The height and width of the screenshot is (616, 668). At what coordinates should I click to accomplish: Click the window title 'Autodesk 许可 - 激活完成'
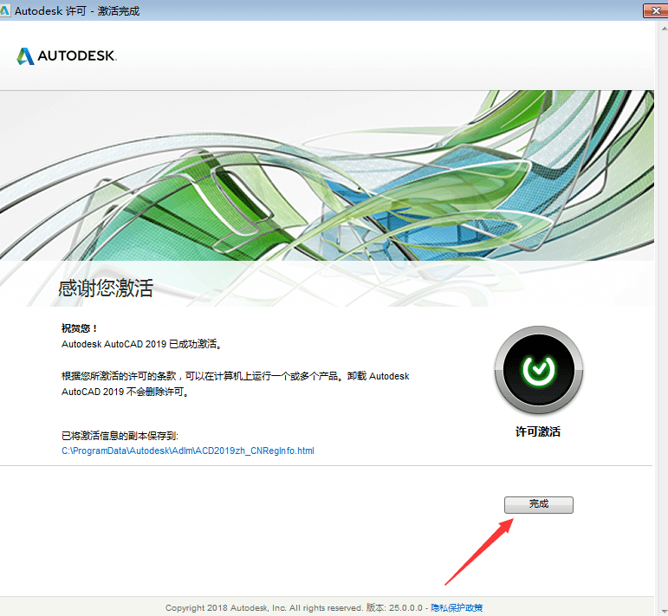point(77,10)
